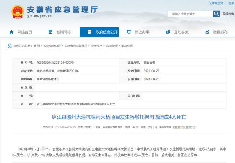Open the 无障碍浏览 accessibility link
235x163 pixels.
(x=216, y=3)
